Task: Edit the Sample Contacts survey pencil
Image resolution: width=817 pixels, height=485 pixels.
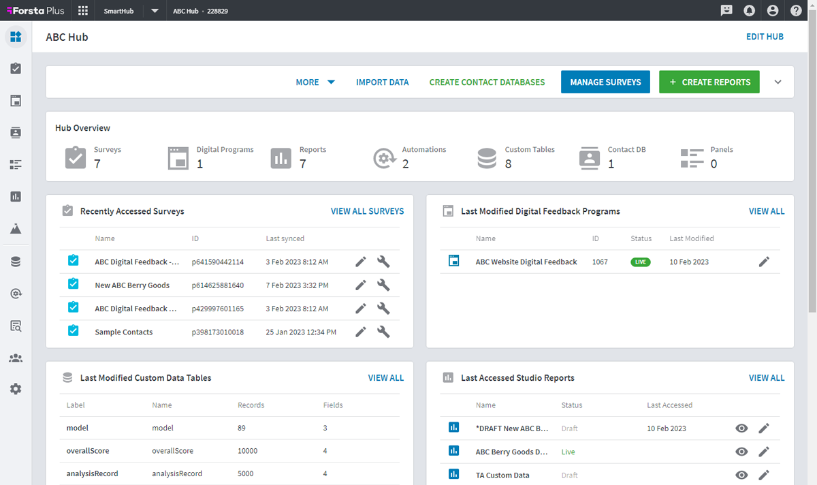Action: [361, 332]
